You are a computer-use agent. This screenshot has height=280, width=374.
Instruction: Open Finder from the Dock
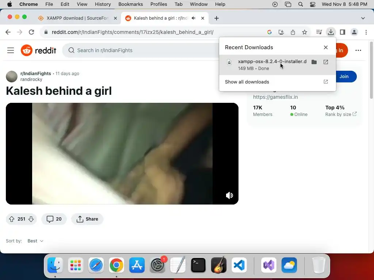pos(55,265)
